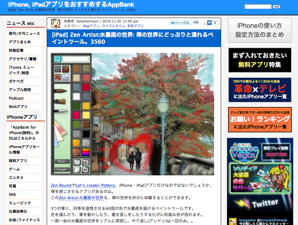Click the tweet count 106

[x=196, y=22]
